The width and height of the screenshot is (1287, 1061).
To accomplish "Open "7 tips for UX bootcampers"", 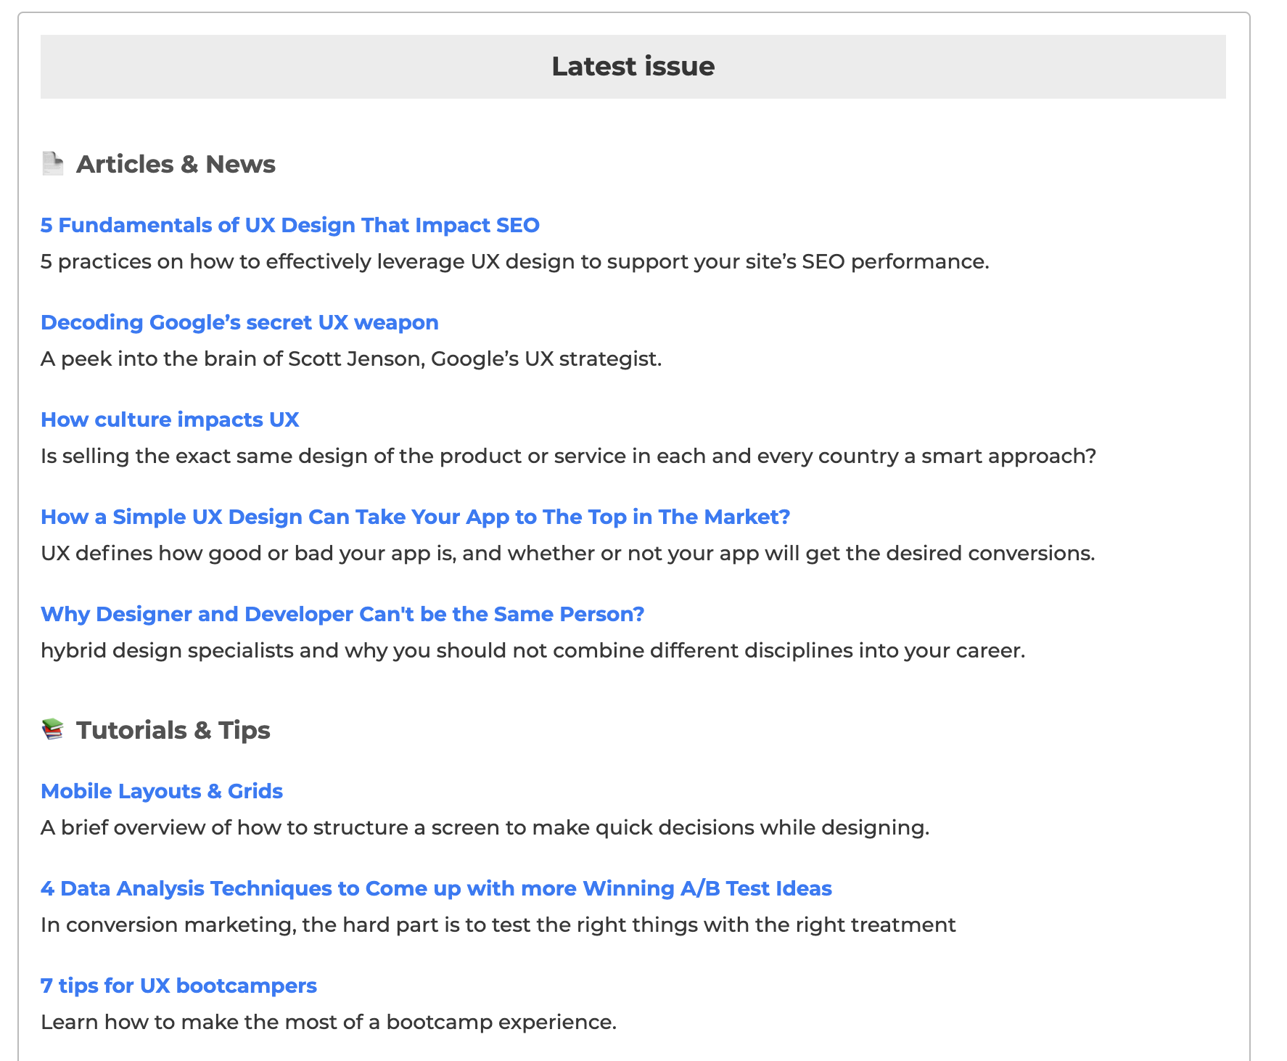I will coord(178,986).
